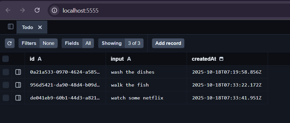Open the Filters None control
290x123 pixels.
click(x=38, y=43)
